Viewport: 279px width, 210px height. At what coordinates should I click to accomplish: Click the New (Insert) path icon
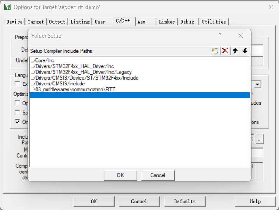click(215, 51)
